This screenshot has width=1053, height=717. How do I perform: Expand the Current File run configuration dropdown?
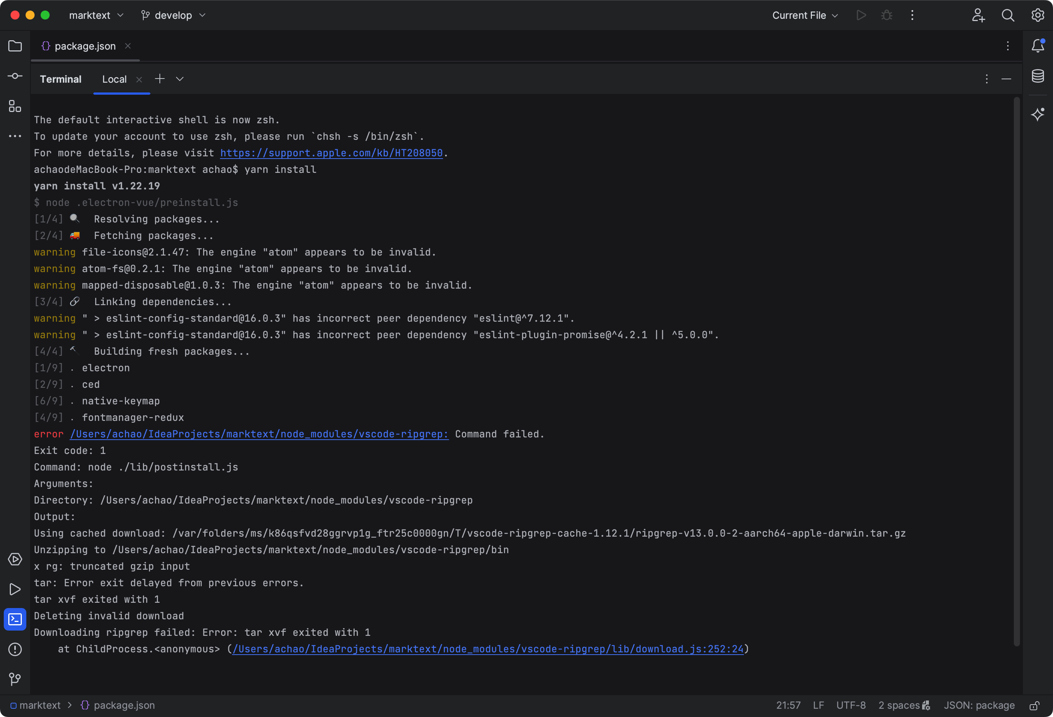(x=805, y=15)
